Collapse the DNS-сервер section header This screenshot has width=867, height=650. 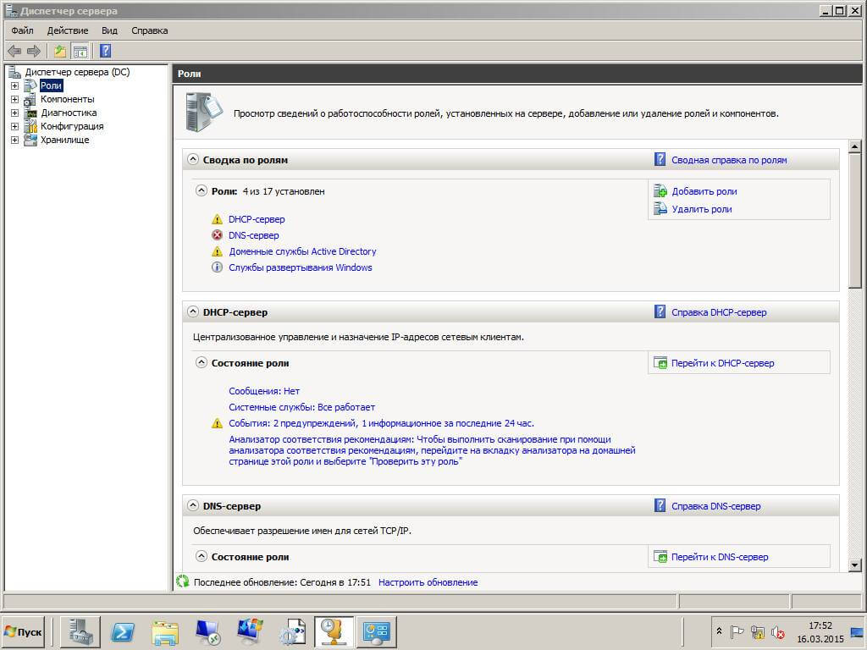click(x=192, y=505)
